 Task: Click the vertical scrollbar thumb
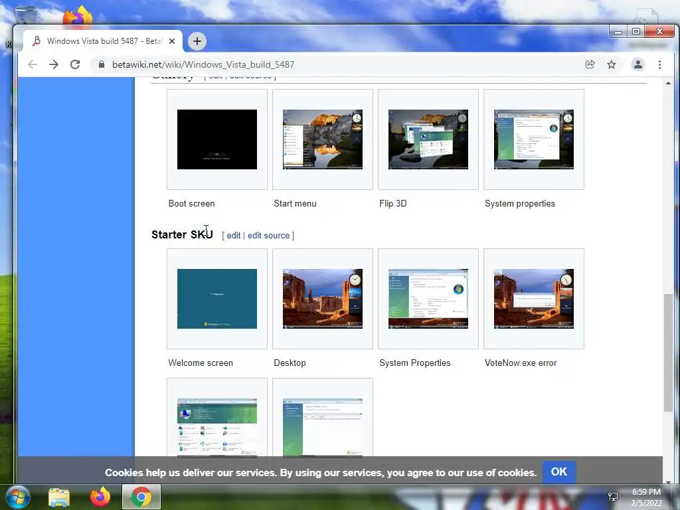pos(668,353)
